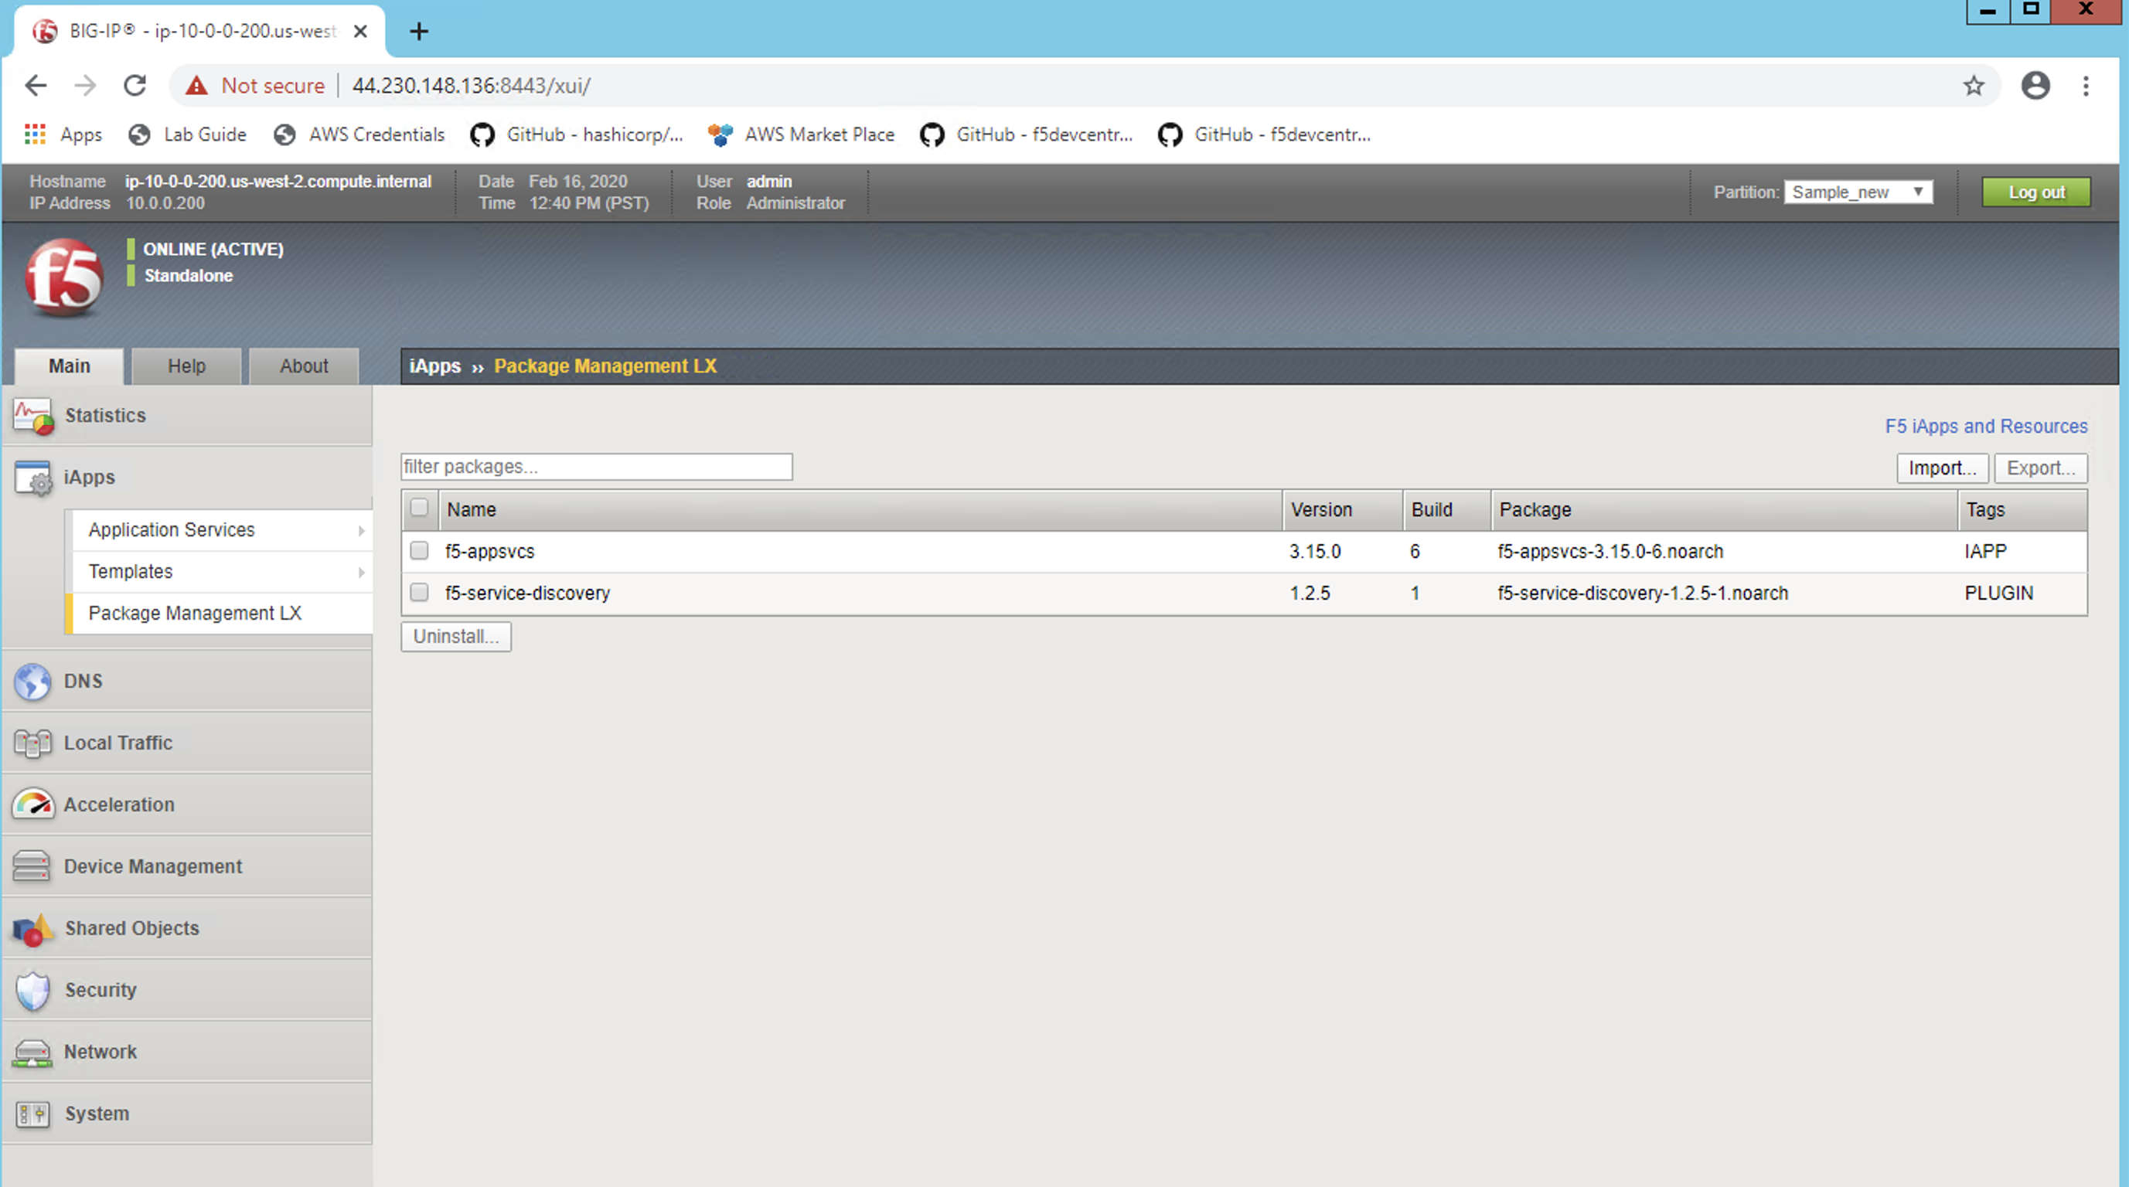
Task: Expand the Application Services submenu arrow
Action: (361, 530)
